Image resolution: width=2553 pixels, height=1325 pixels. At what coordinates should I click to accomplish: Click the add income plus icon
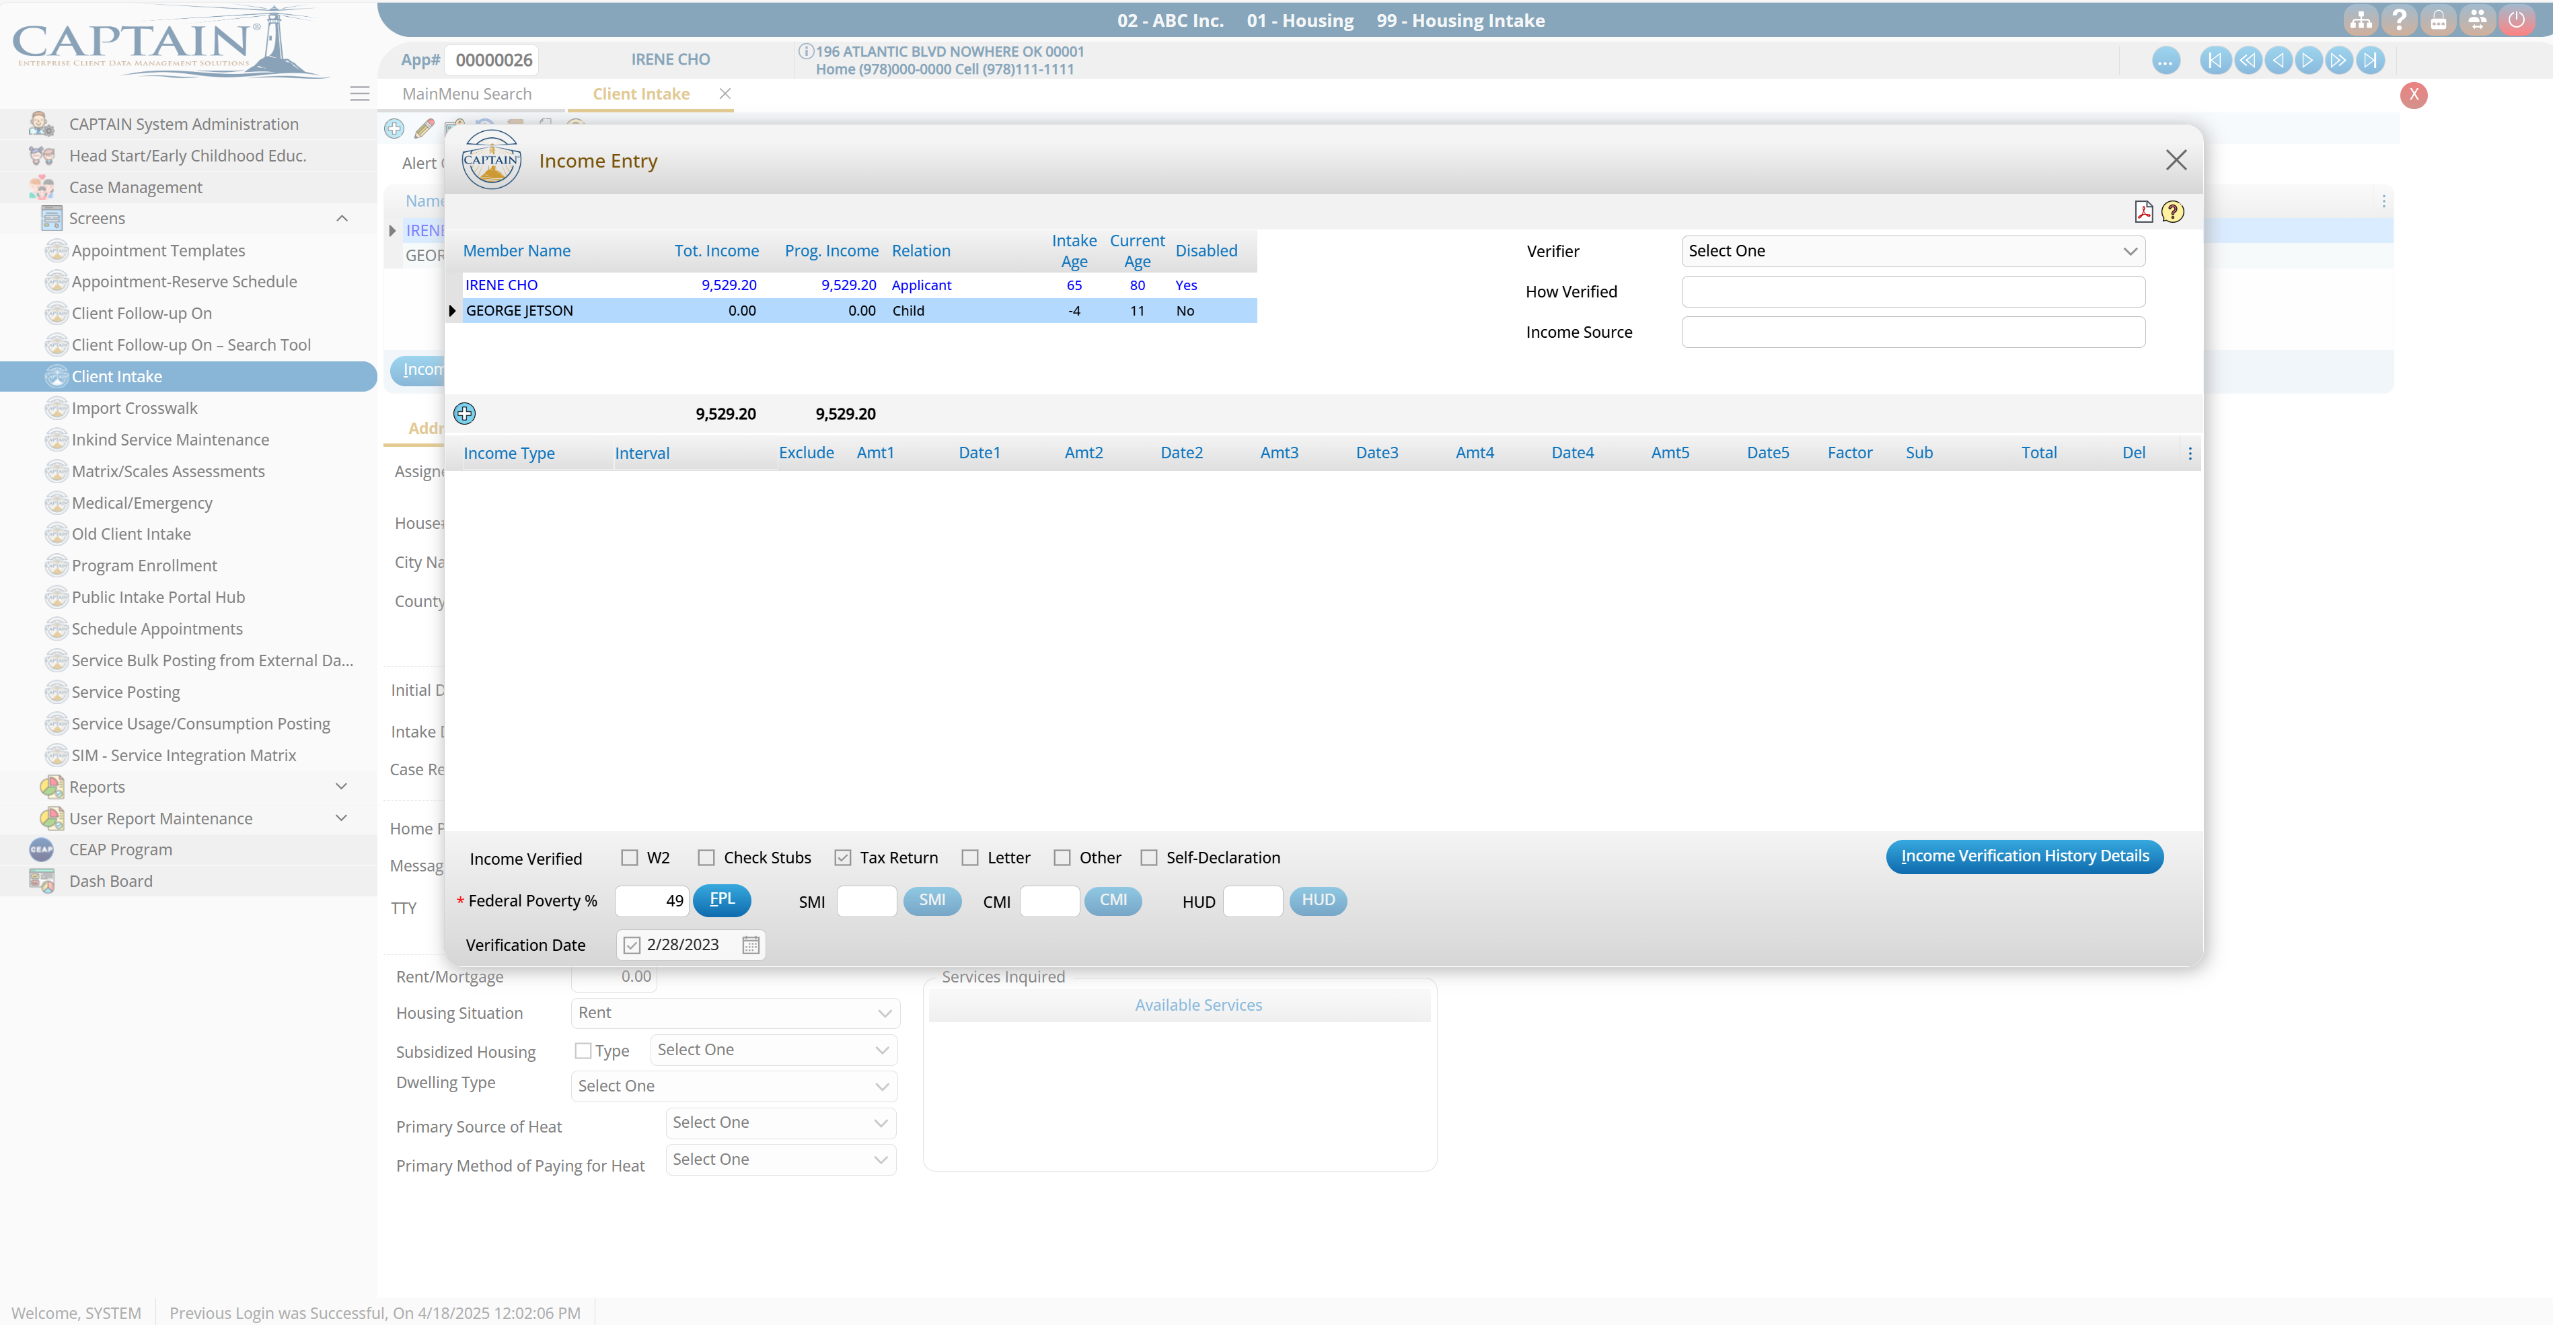(464, 413)
